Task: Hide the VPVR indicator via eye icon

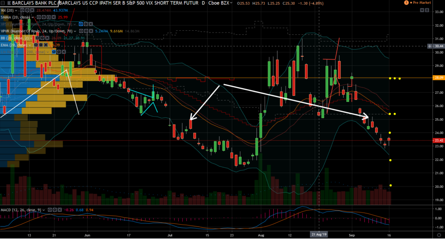Action: pyautogui.click(x=81, y=31)
